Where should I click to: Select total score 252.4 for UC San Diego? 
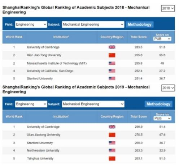click(139, 71)
